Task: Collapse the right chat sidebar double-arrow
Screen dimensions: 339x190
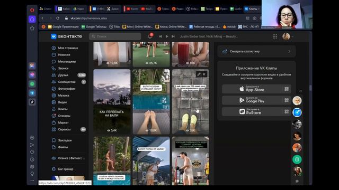Action: [x=300, y=91]
